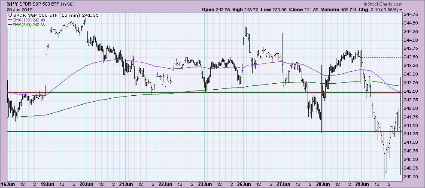Image resolution: width=425 pixels, height=188 pixels.
Task: Click the 240.00 price axis label
Action: 413,176
